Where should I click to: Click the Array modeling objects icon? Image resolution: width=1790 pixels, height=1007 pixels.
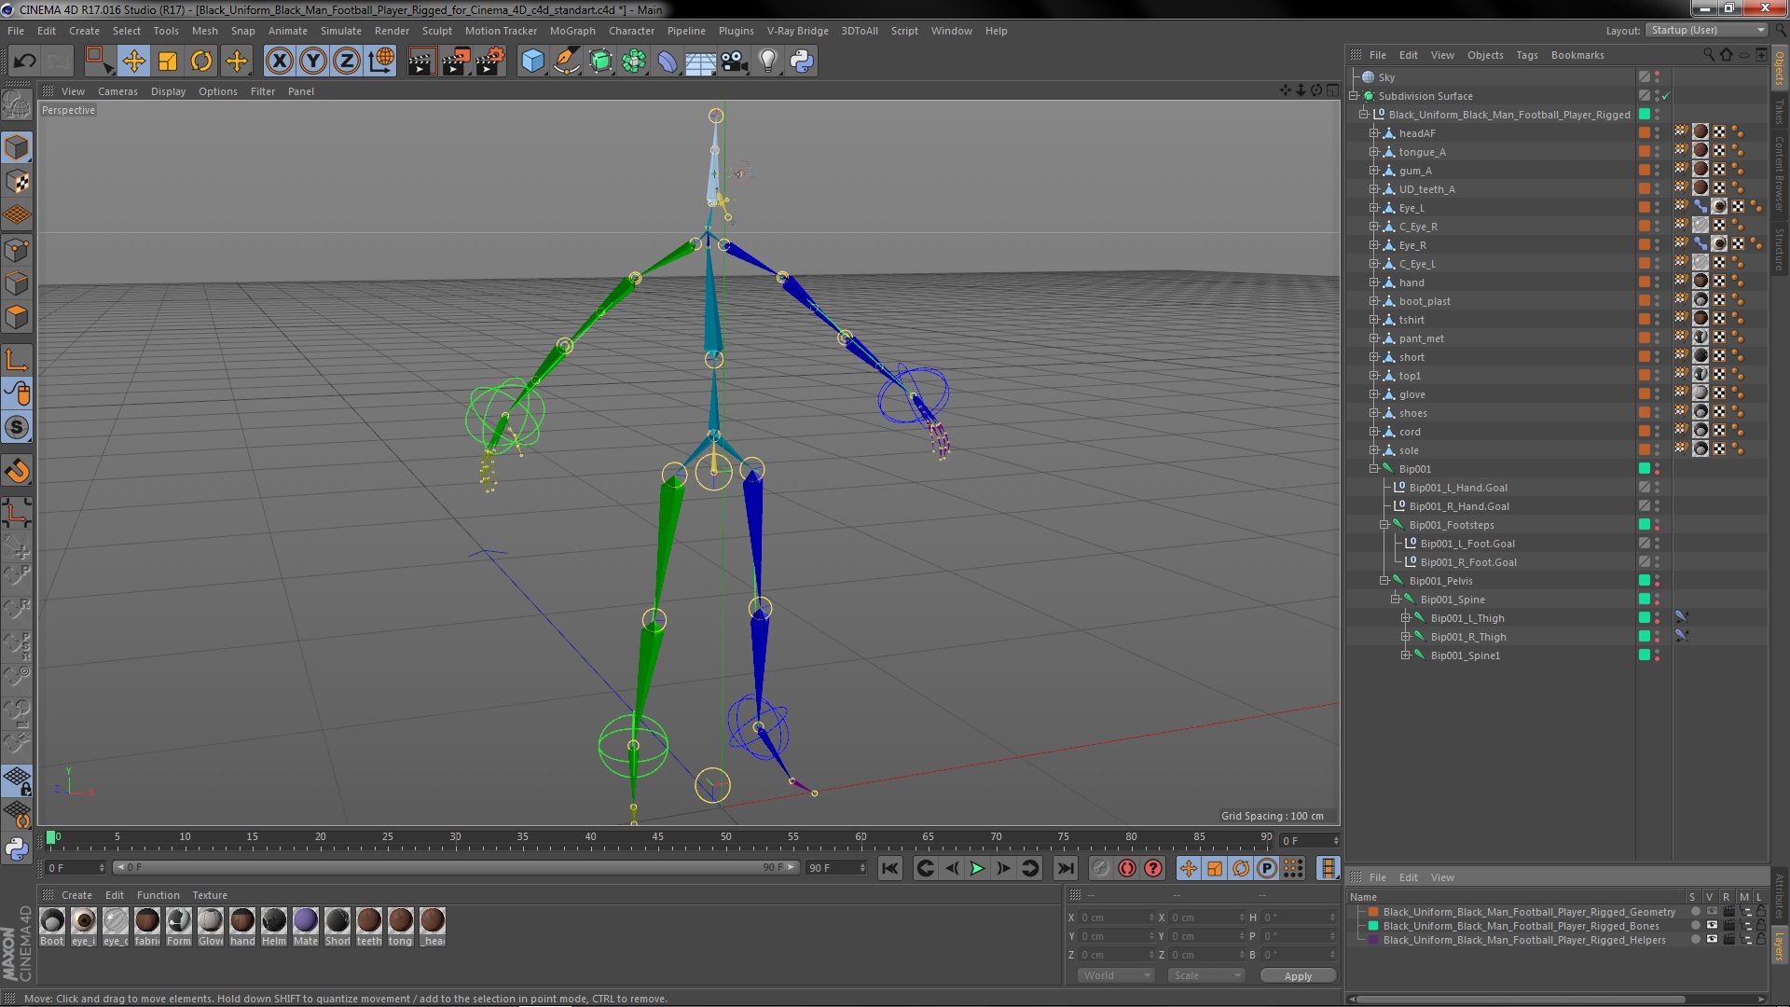click(634, 62)
